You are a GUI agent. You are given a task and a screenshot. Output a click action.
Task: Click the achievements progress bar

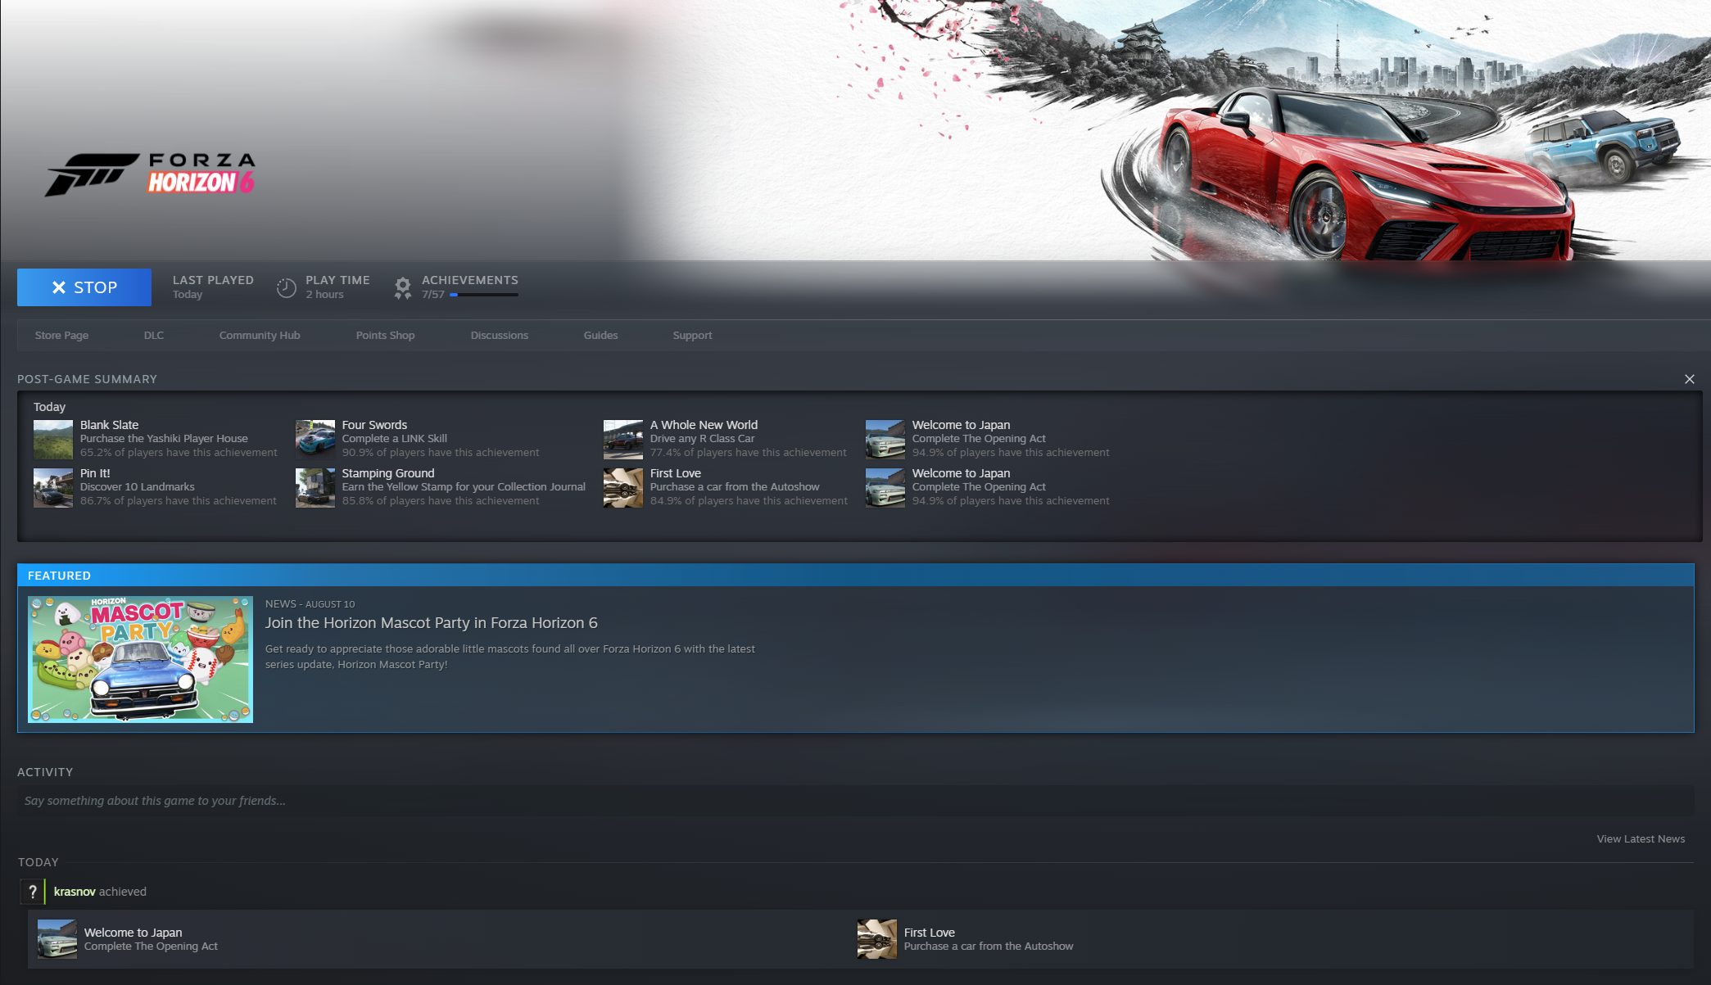tap(484, 295)
